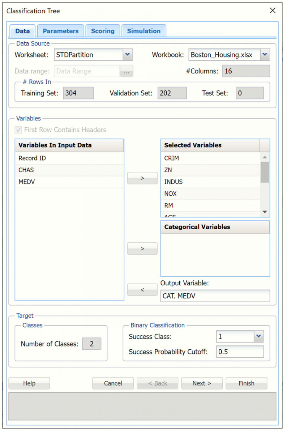Click left arrow to remove Output Variable

tap(142, 290)
